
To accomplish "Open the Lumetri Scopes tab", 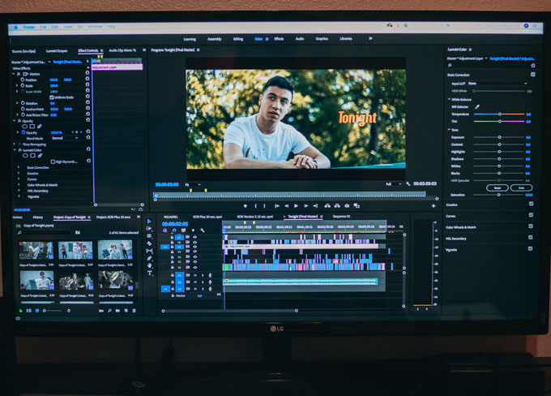I will coord(57,51).
